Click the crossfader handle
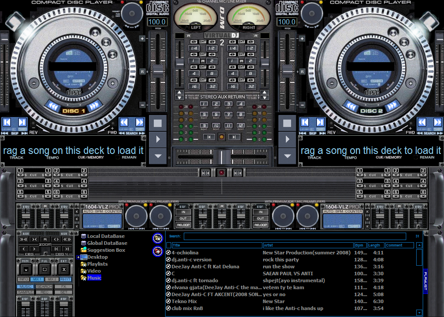Image resolution: width=444 pixels, height=317 pixels. click(222, 157)
